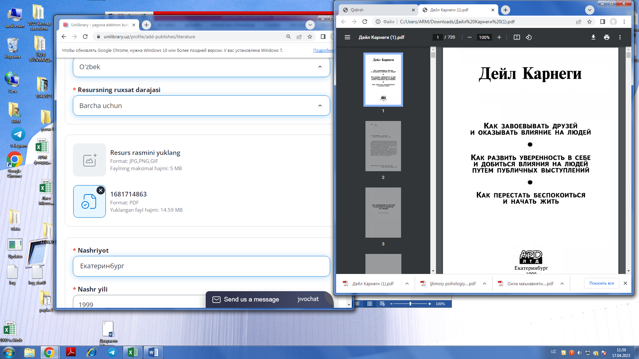The width and height of the screenshot is (639, 359).
Task: Click fit to page icon in PDF toolbar
Action: click(517, 37)
